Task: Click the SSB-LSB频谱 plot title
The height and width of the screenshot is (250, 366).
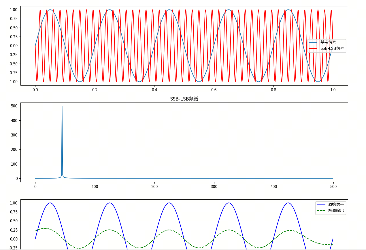Action: (x=184, y=99)
